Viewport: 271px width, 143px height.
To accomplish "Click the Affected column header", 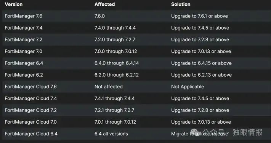I will pos(104,4).
